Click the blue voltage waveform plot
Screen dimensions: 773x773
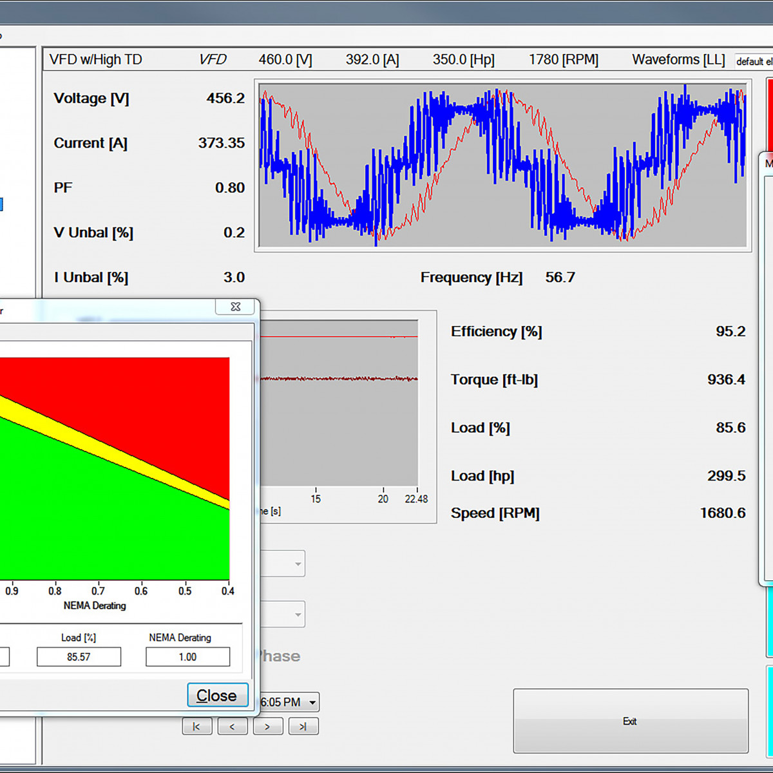(502, 164)
